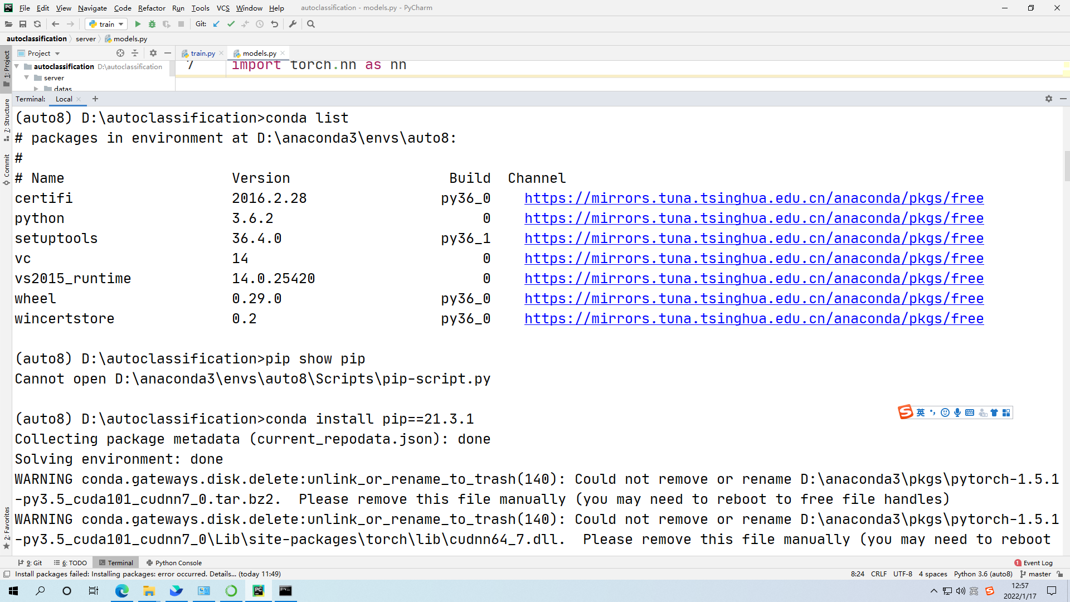Toggle the taskbar IME language indicator

974,591
